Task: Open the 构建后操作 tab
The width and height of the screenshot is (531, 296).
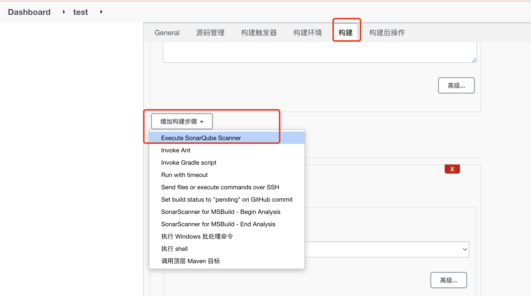Action: tap(387, 33)
